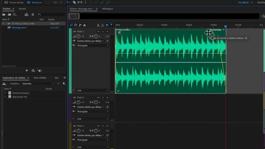The height and width of the screenshot is (149, 265).
Task: Click the Daniel.Levesque volume icon
Action: point(10,93)
